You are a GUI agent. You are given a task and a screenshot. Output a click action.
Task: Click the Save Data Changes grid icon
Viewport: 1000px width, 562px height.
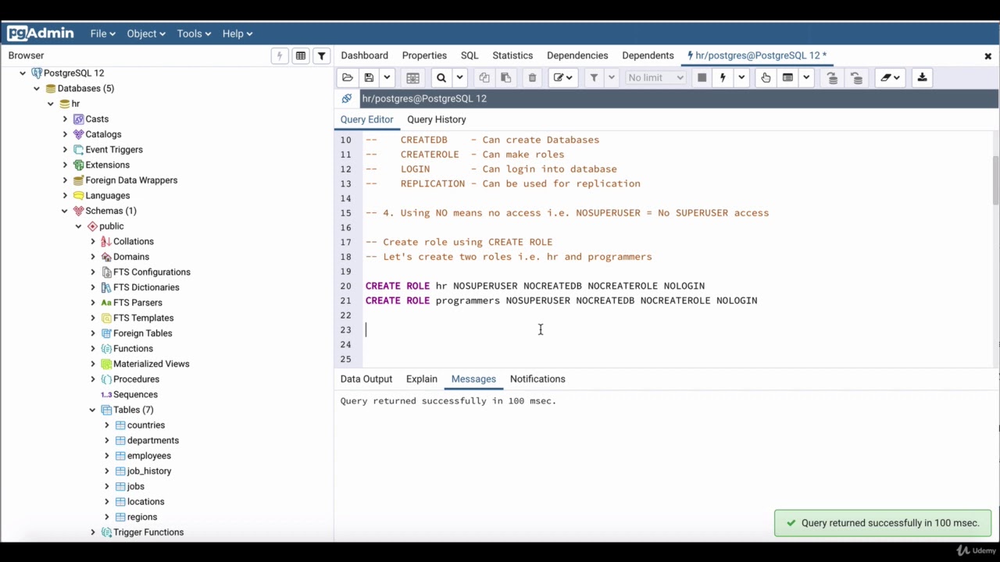point(413,77)
